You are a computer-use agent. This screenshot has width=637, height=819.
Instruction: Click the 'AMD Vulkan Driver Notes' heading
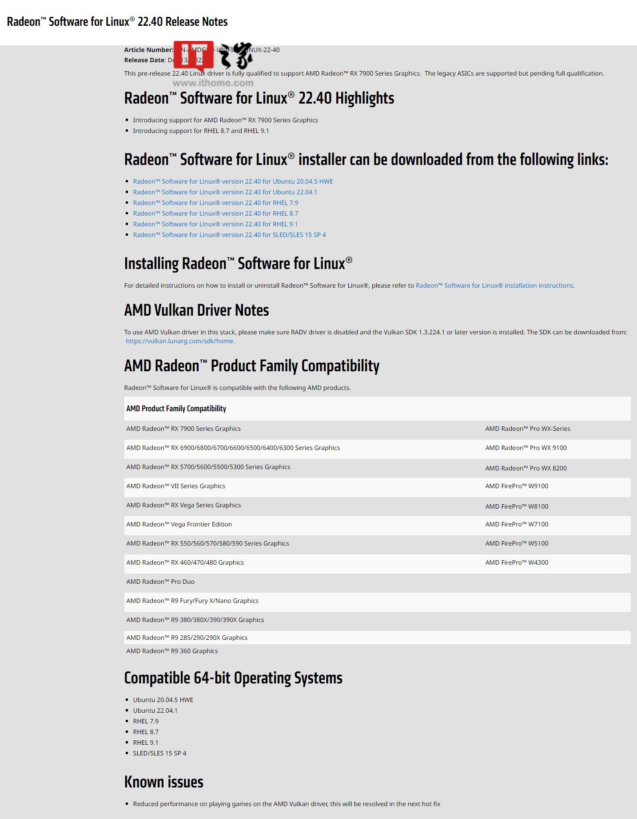(x=196, y=310)
